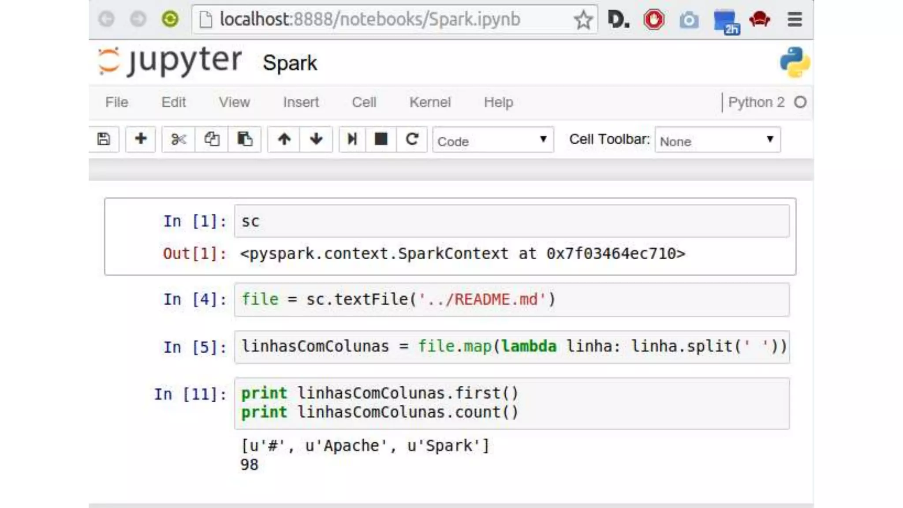Move cell up arrow icon
The image size is (903, 508).
coord(284,139)
